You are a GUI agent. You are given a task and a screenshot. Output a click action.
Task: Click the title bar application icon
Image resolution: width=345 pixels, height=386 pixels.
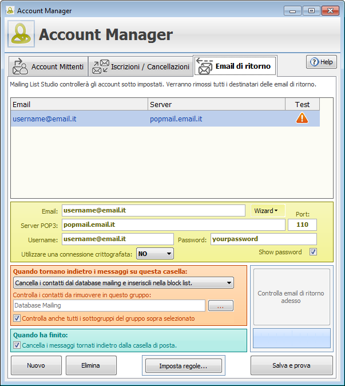coord(10,10)
